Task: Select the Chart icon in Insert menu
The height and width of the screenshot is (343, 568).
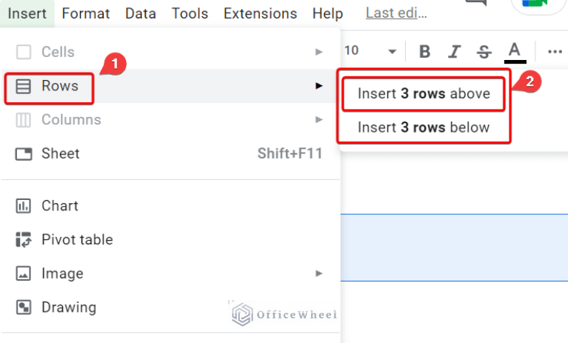Action: point(24,206)
